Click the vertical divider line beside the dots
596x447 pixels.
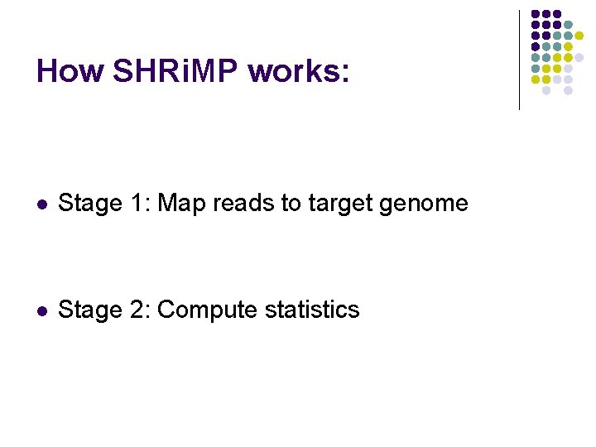pos(519,60)
